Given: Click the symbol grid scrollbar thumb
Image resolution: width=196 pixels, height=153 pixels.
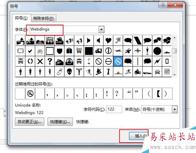Looking at the screenshot, I should click(x=174, y=51).
